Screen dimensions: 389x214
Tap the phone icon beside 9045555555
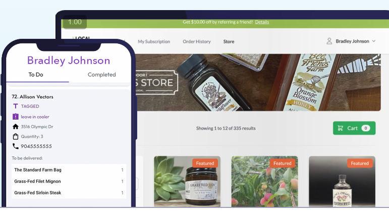[x=15, y=146]
